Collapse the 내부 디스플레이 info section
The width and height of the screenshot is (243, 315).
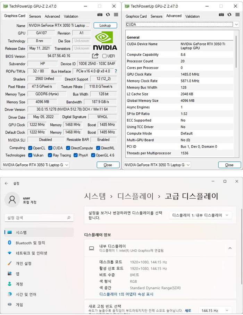[x=230, y=248]
